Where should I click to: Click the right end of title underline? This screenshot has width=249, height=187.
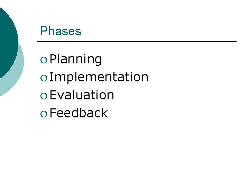[235, 42]
